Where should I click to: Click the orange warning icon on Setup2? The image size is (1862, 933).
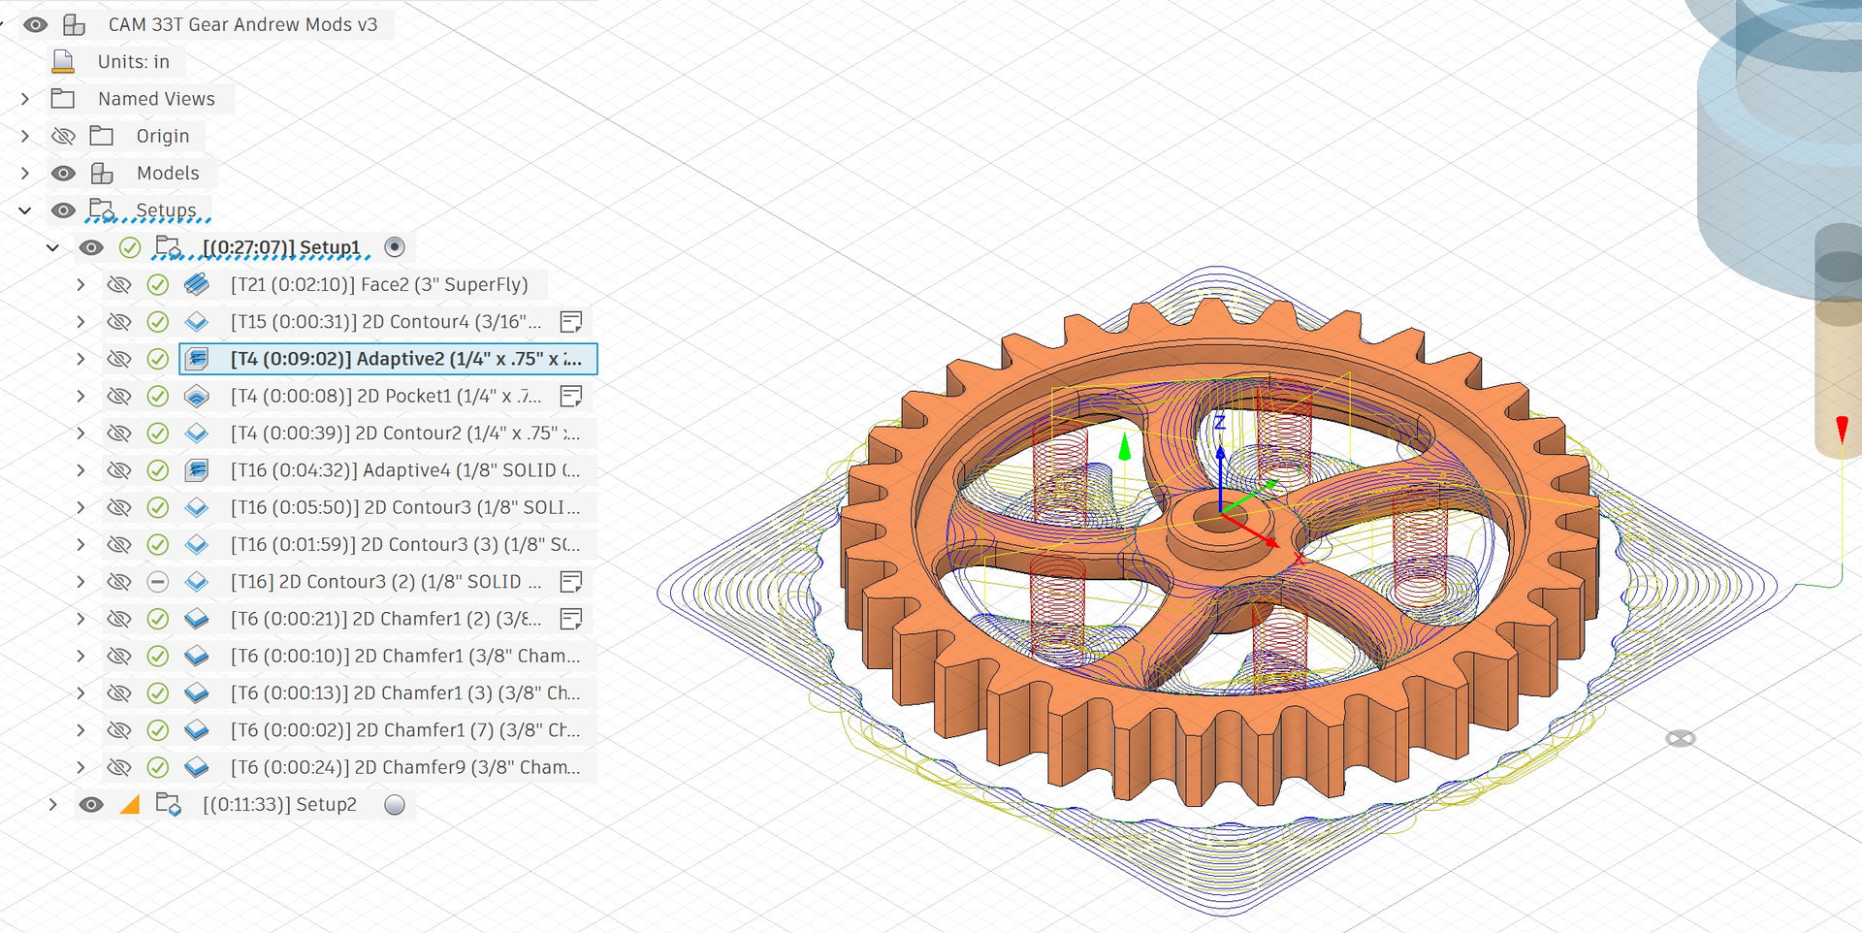tap(130, 804)
